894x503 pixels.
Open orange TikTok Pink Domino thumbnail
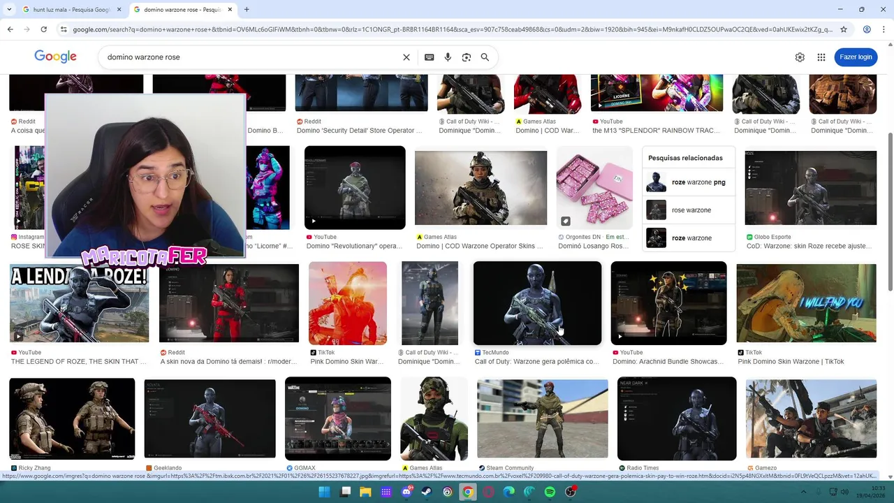(348, 303)
